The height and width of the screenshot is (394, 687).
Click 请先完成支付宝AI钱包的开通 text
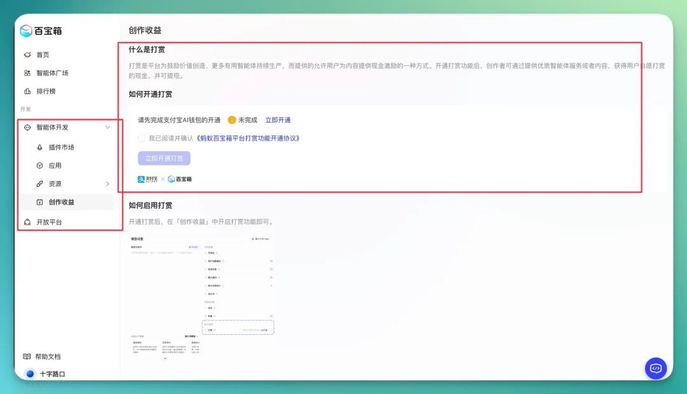point(179,120)
